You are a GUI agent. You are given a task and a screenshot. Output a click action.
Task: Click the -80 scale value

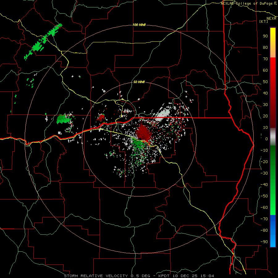pyautogui.click(x=264, y=230)
